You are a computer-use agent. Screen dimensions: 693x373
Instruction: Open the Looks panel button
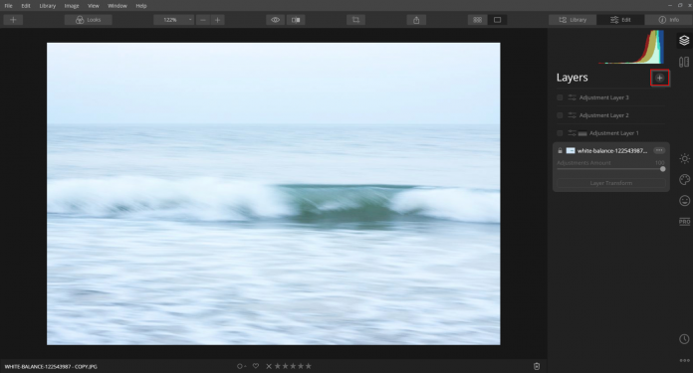(89, 20)
